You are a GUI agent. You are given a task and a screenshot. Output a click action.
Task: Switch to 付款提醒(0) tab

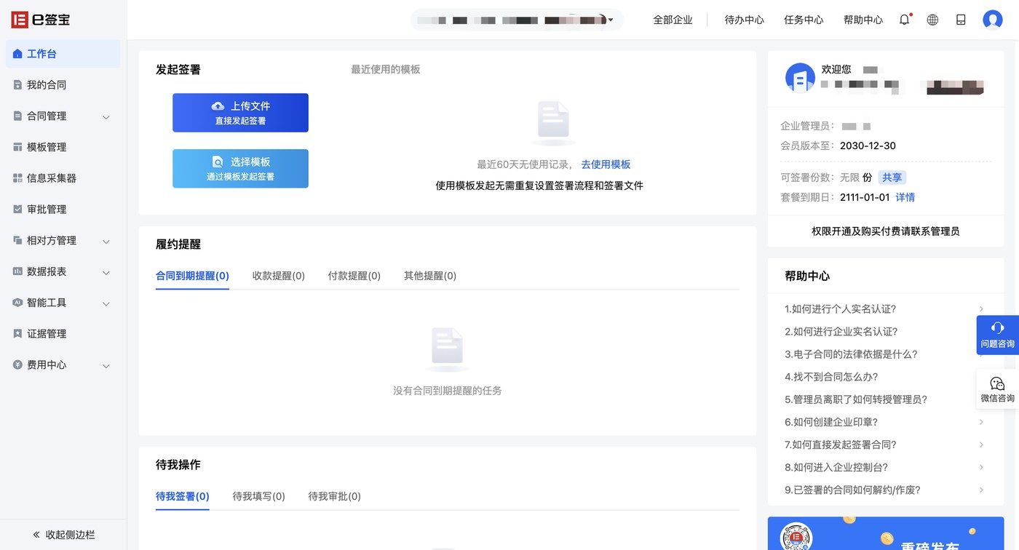point(354,276)
